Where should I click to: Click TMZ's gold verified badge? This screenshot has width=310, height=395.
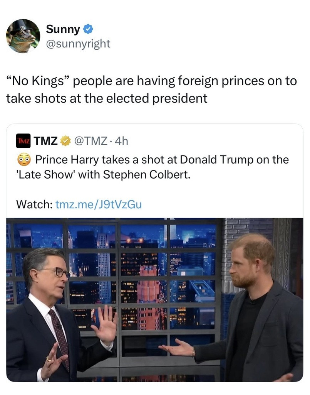(64, 141)
